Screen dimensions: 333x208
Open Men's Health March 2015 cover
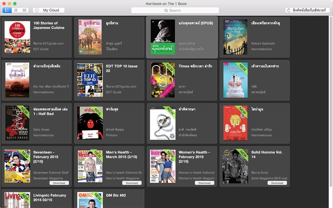pyautogui.click(x=90, y=166)
